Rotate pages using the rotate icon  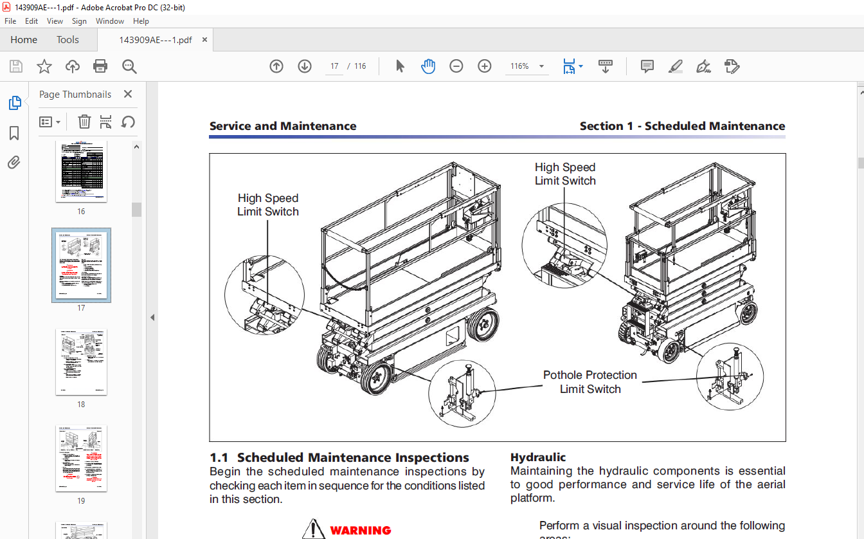click(x=128, y=122)
